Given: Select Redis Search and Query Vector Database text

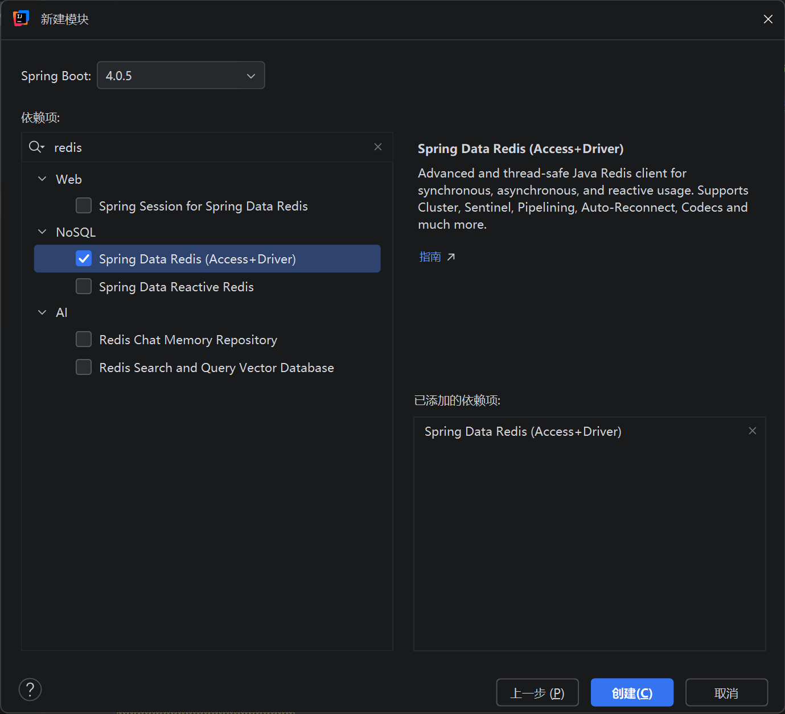Looking at the screenshot, I should click(216, 368).
